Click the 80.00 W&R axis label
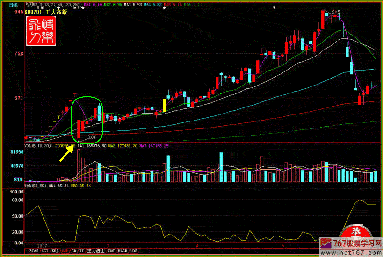 pyautogui.click(x=18, y=200)
